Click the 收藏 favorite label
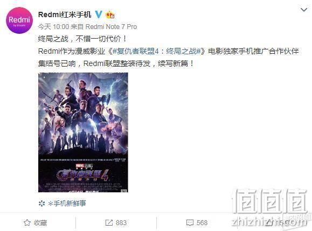The height and width of the screenshot is (231, 312). (40, 223)
